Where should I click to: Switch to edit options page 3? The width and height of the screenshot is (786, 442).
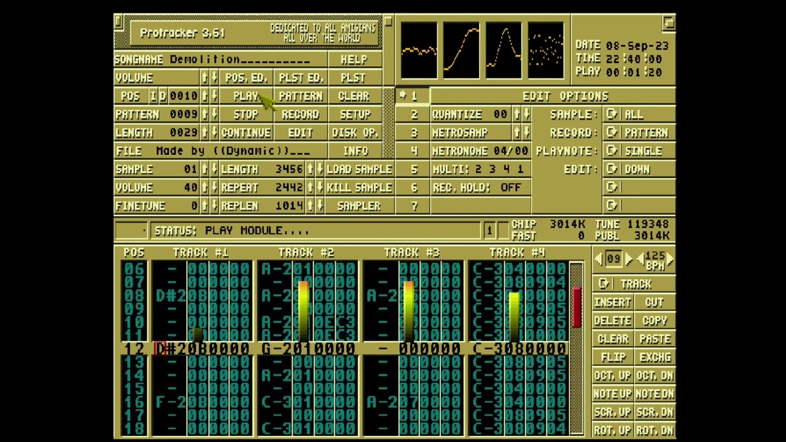[413, 133]
